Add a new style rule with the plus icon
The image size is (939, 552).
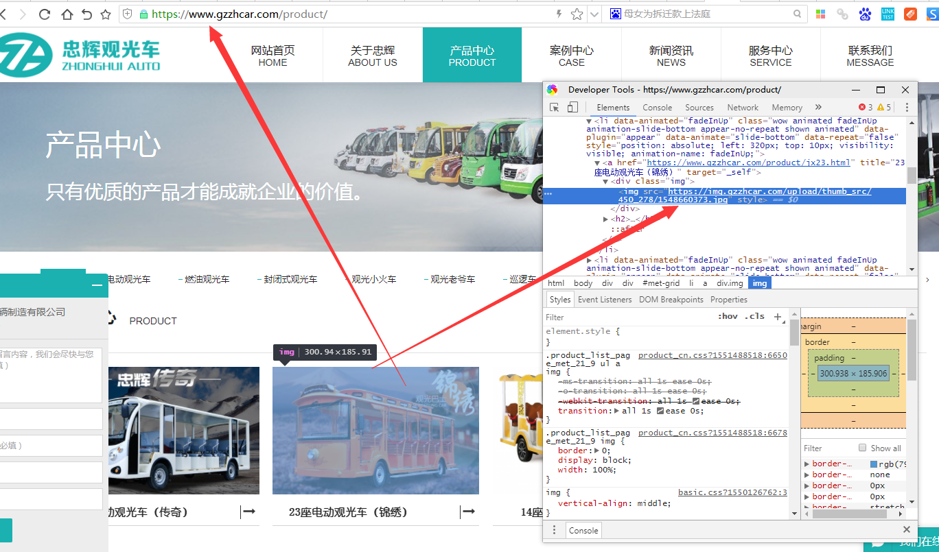point(778,317)
